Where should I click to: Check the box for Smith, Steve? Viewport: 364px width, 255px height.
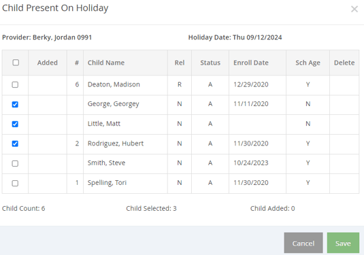click(x=15, y=163)
